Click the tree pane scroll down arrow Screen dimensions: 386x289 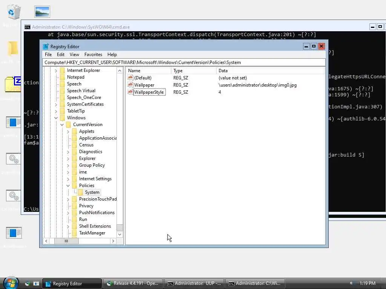[119, 234]
